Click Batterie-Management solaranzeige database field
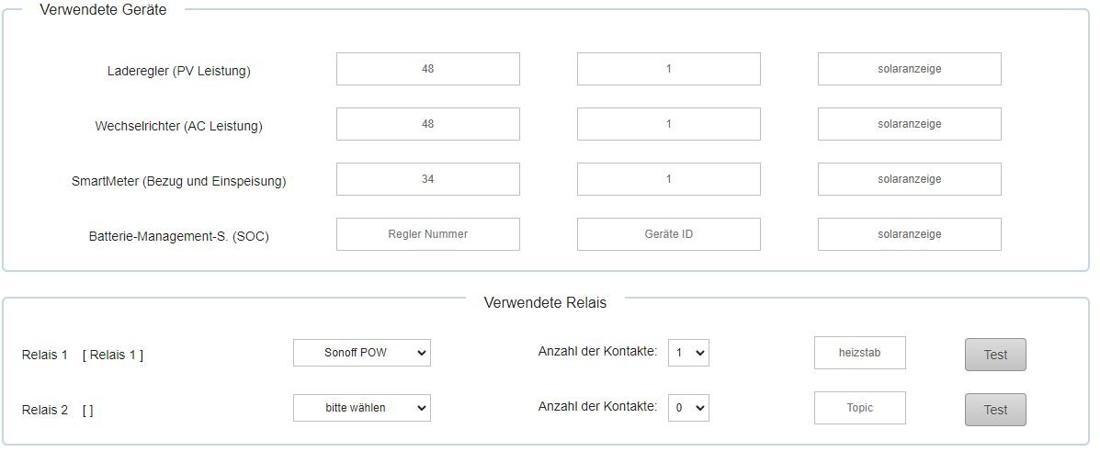Screen dimensions: 1100x463 pyautogui.click(x=909, y=234)
